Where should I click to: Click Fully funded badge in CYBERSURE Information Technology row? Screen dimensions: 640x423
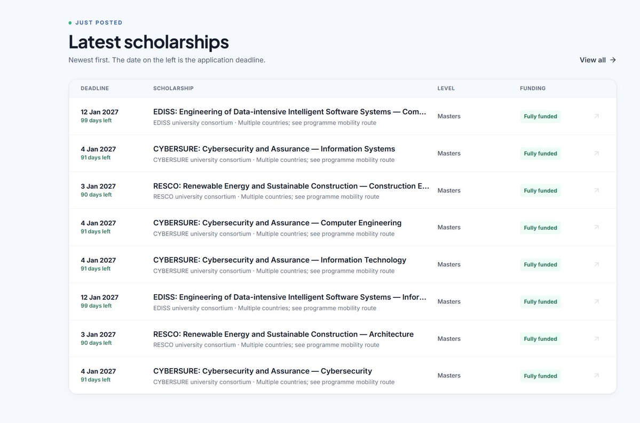tap(540, 265)
